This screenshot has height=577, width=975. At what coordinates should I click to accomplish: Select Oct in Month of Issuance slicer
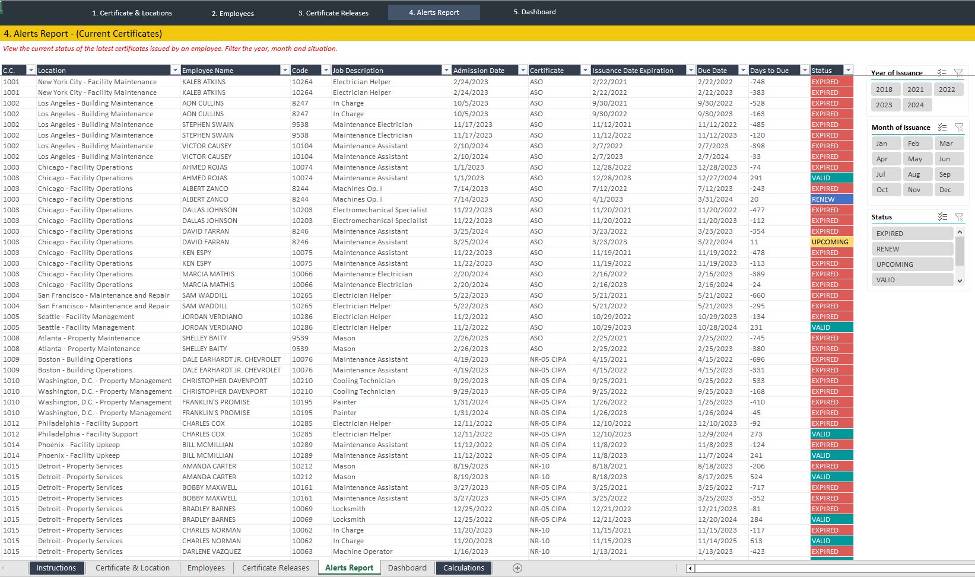point(887,190)
